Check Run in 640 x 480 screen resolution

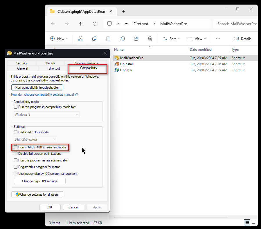[x=15, y=147]
